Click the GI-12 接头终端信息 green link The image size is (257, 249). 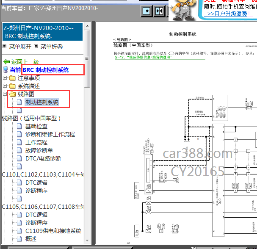(143, 57)
